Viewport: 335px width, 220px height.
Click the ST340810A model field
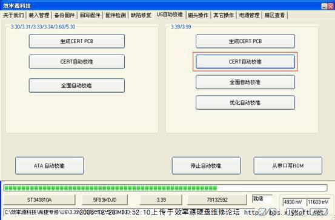[39, 199]
